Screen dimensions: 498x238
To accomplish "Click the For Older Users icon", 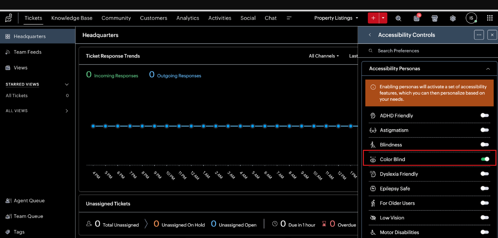I will click(x=373, y=203).
